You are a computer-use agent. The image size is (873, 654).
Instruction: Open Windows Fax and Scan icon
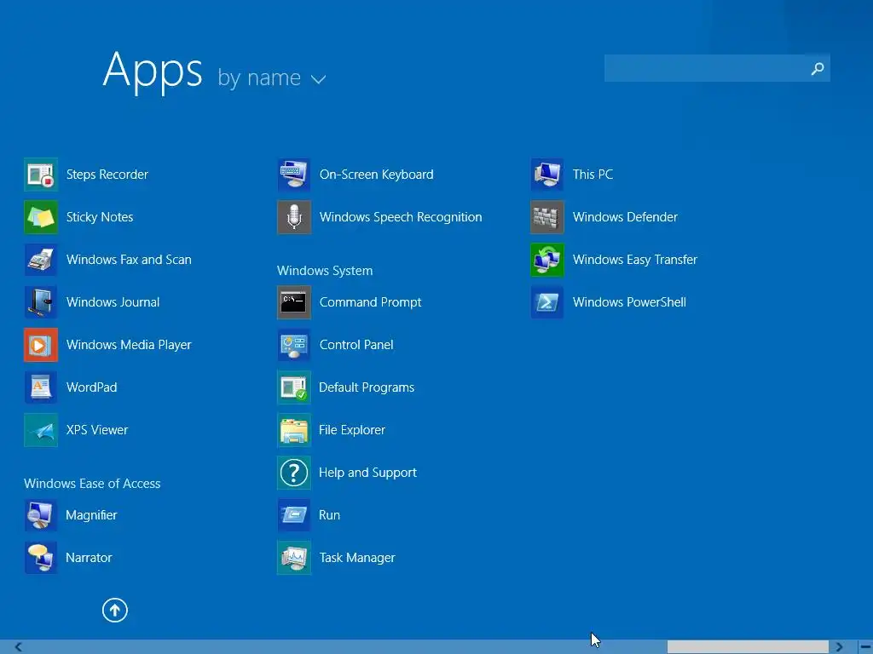pos(41,260)
